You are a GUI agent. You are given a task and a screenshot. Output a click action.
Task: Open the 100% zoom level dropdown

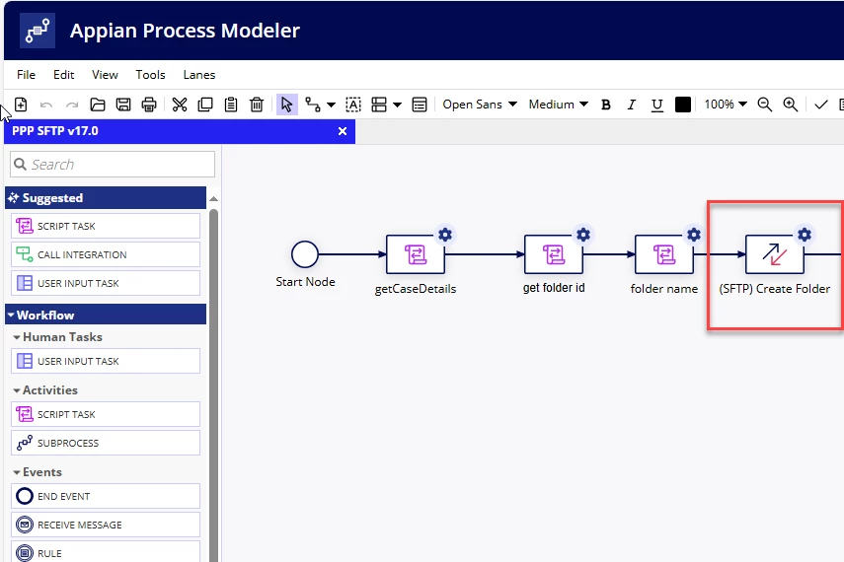point(726,105)
